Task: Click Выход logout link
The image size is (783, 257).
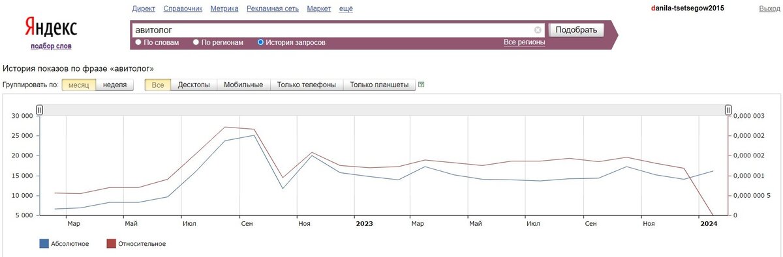Action: coord(769,8)
